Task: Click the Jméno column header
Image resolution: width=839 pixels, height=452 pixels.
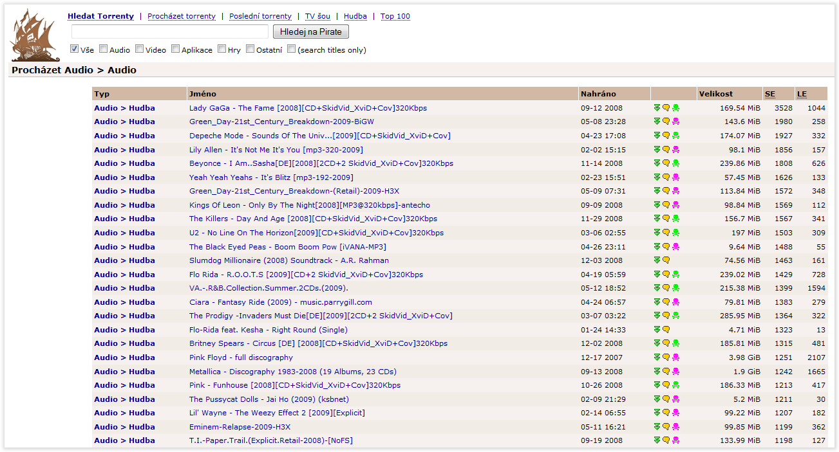Action: [202, 94]
